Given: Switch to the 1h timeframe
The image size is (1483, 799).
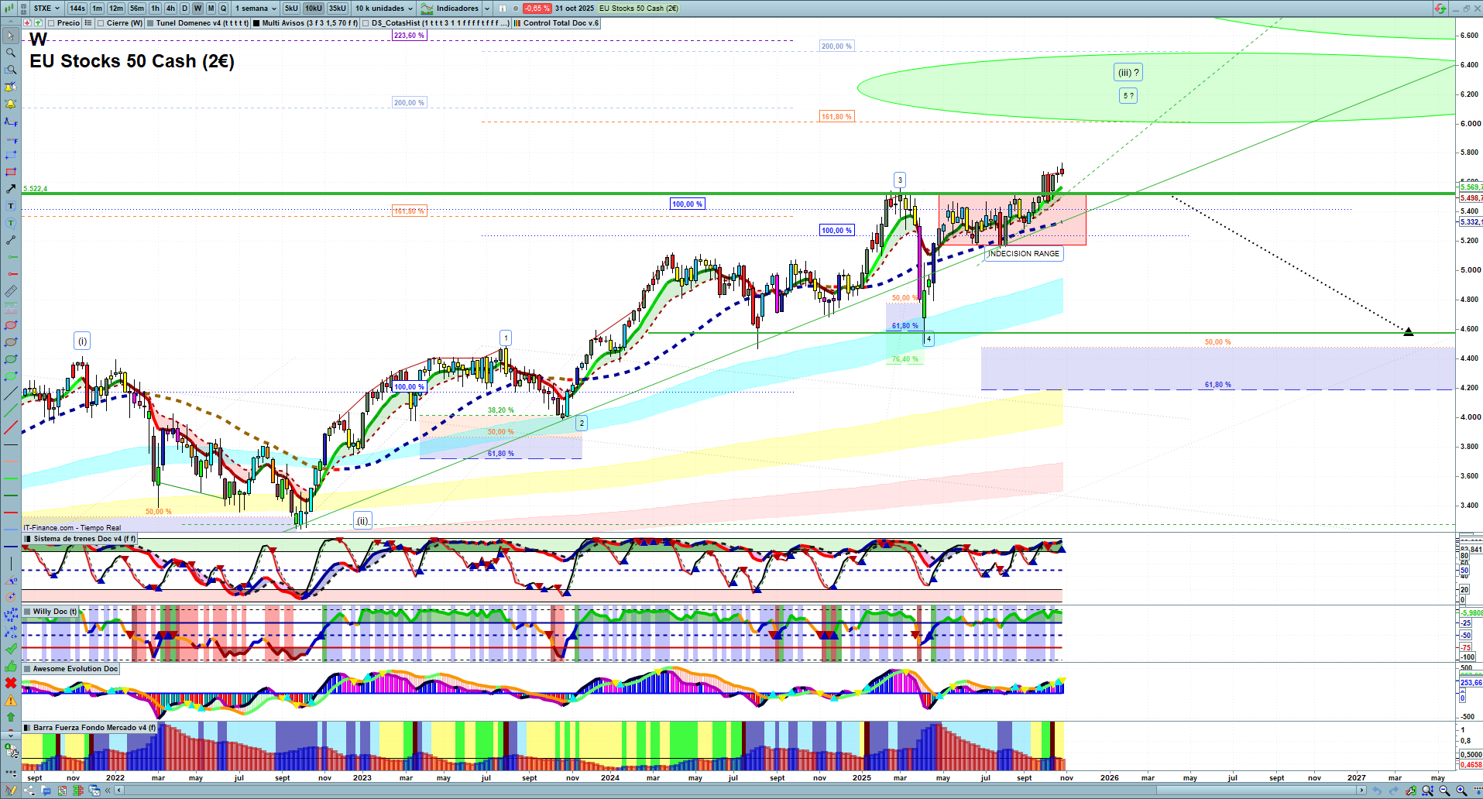Looking at the screenshot, I should tap(156, 9).
